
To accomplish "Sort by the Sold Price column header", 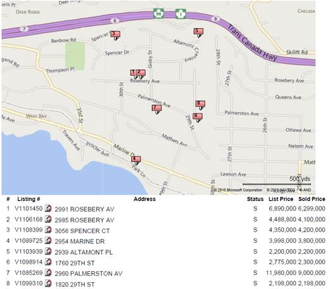I will (312, 199).
